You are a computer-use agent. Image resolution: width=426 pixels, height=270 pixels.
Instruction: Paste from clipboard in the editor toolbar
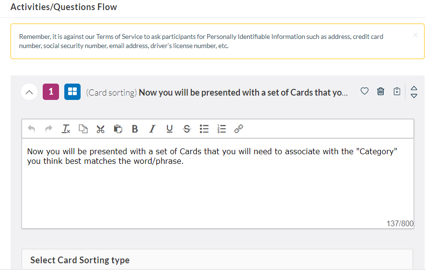tap(118, 129)
